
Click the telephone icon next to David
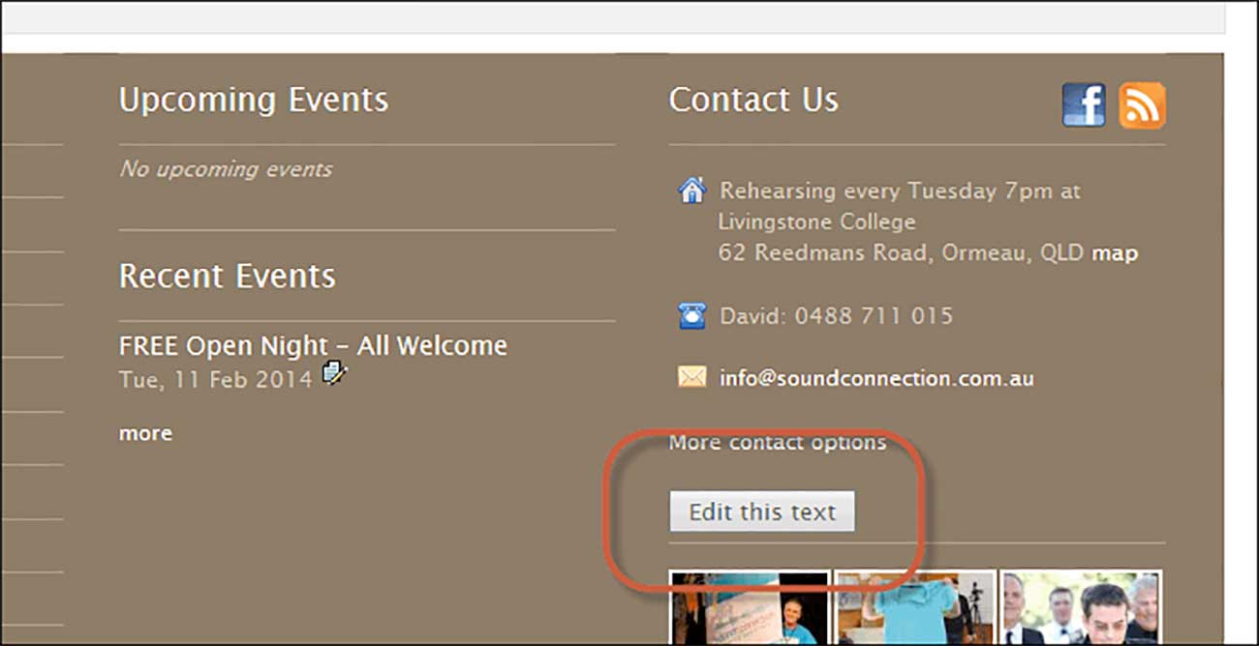tap(691, 315)
